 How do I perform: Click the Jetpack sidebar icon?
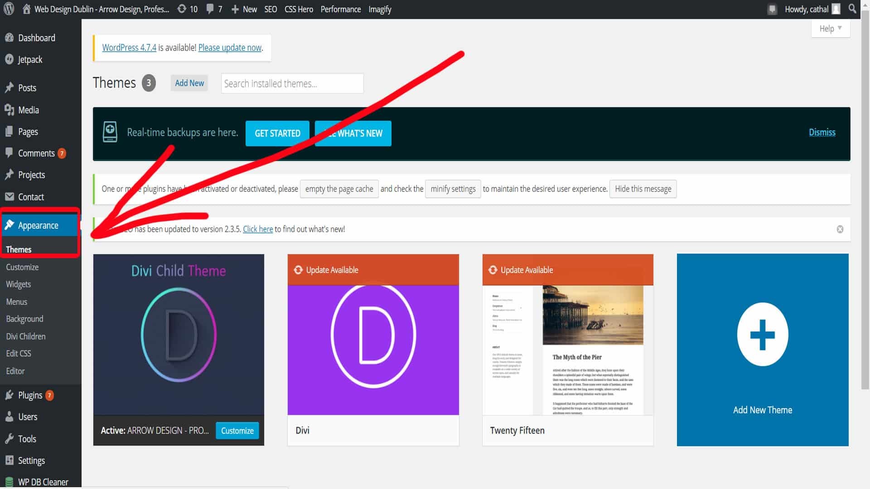(x=9, y=59)
